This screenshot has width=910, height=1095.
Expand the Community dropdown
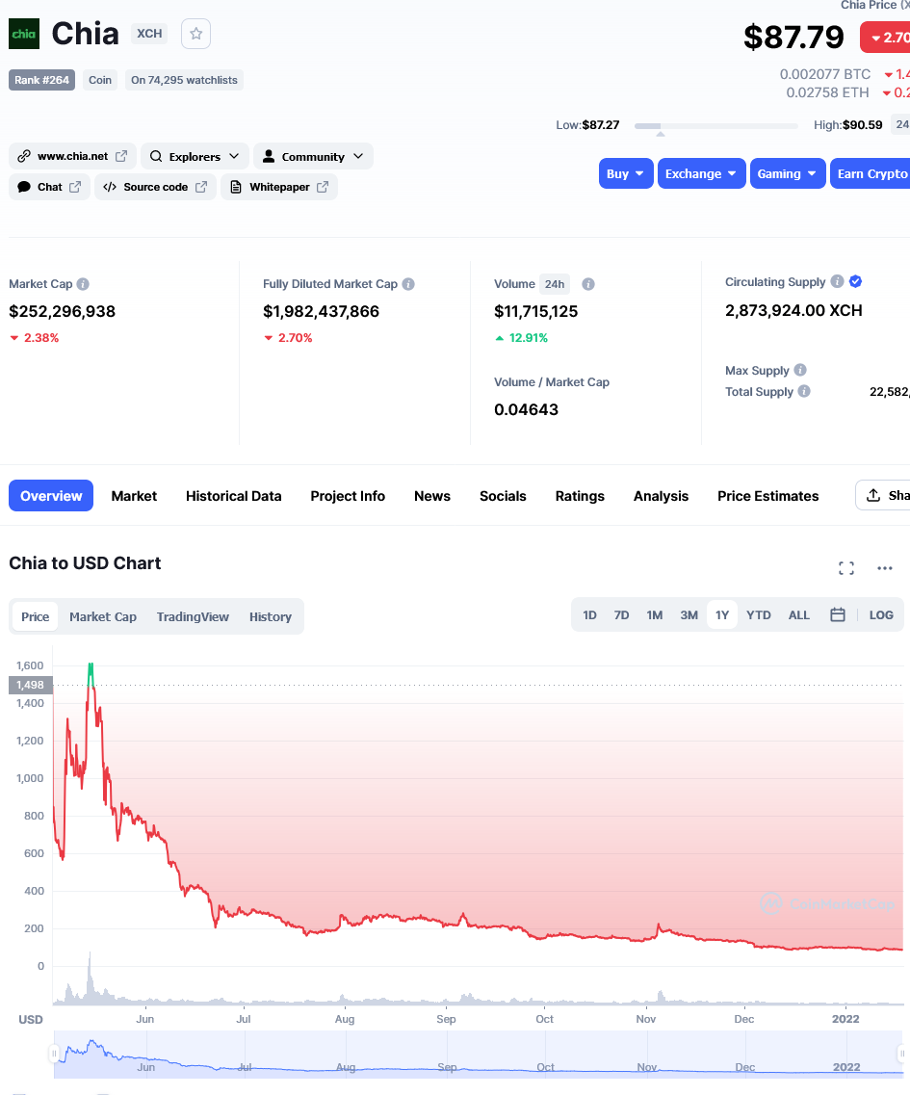313,156
